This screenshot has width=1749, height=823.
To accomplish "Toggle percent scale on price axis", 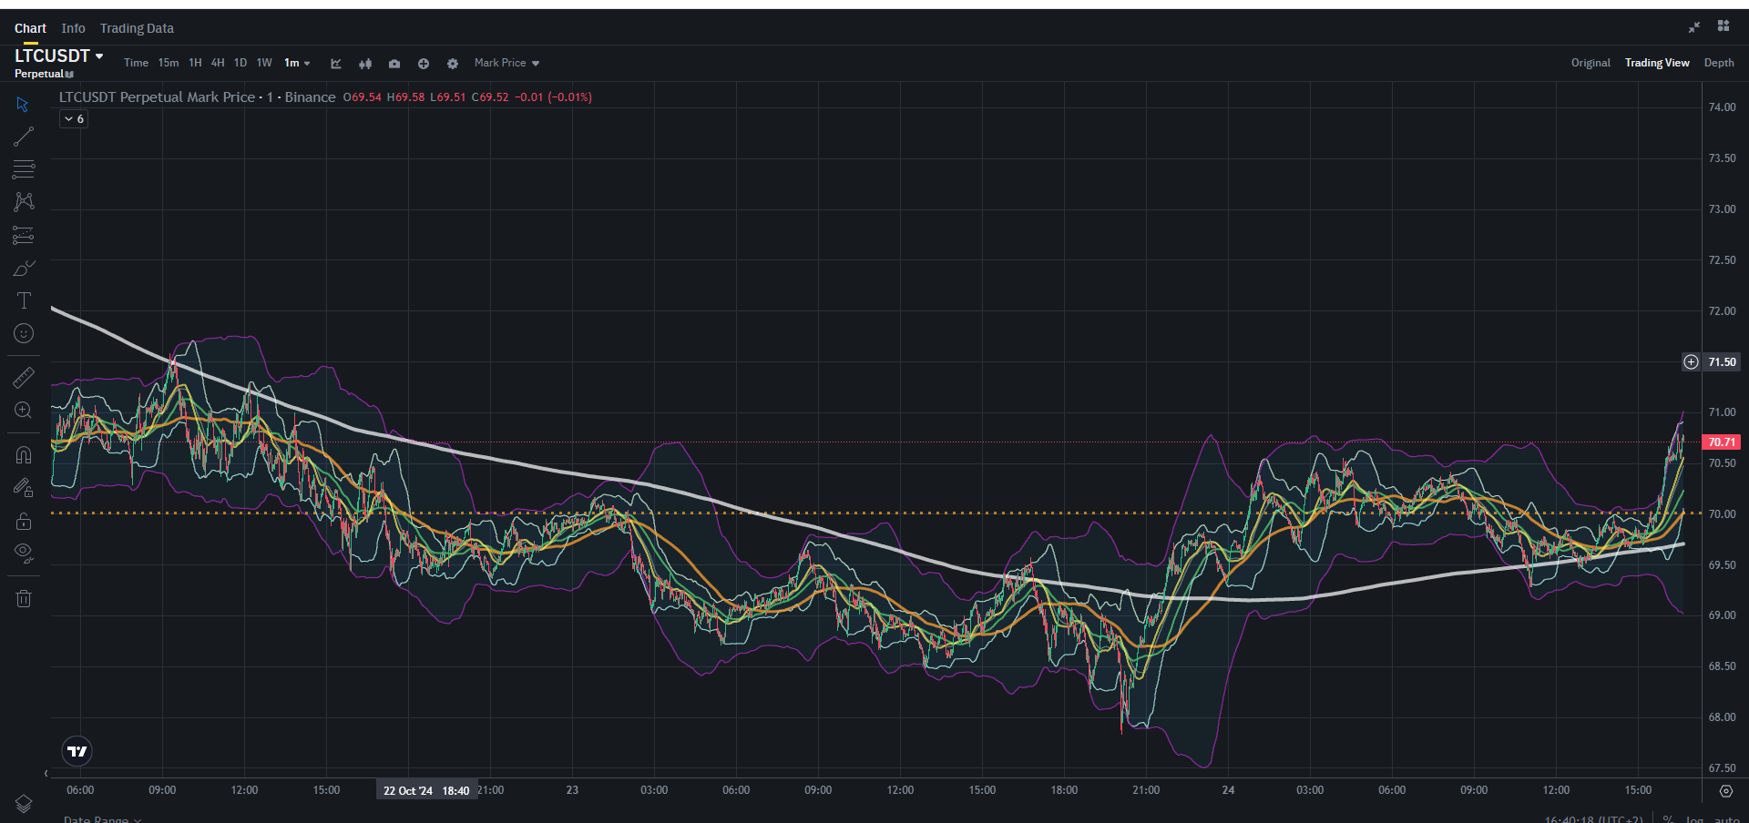I will click(x=1668, y=818).
